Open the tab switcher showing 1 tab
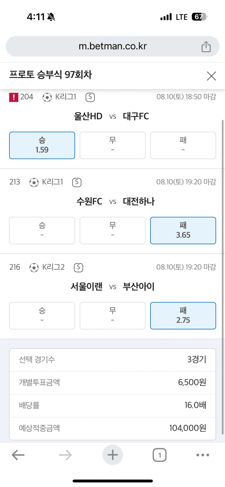 (159, 455)
